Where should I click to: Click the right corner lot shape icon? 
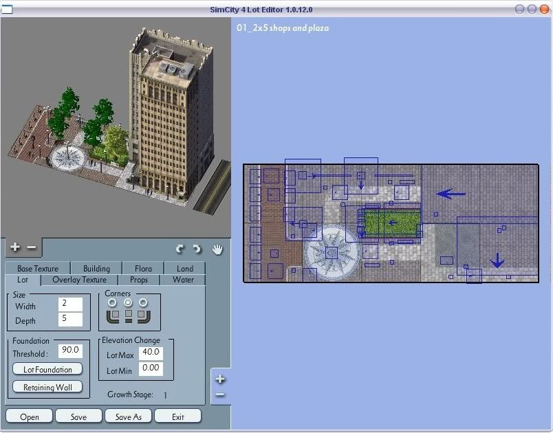[x=144, y=316]
